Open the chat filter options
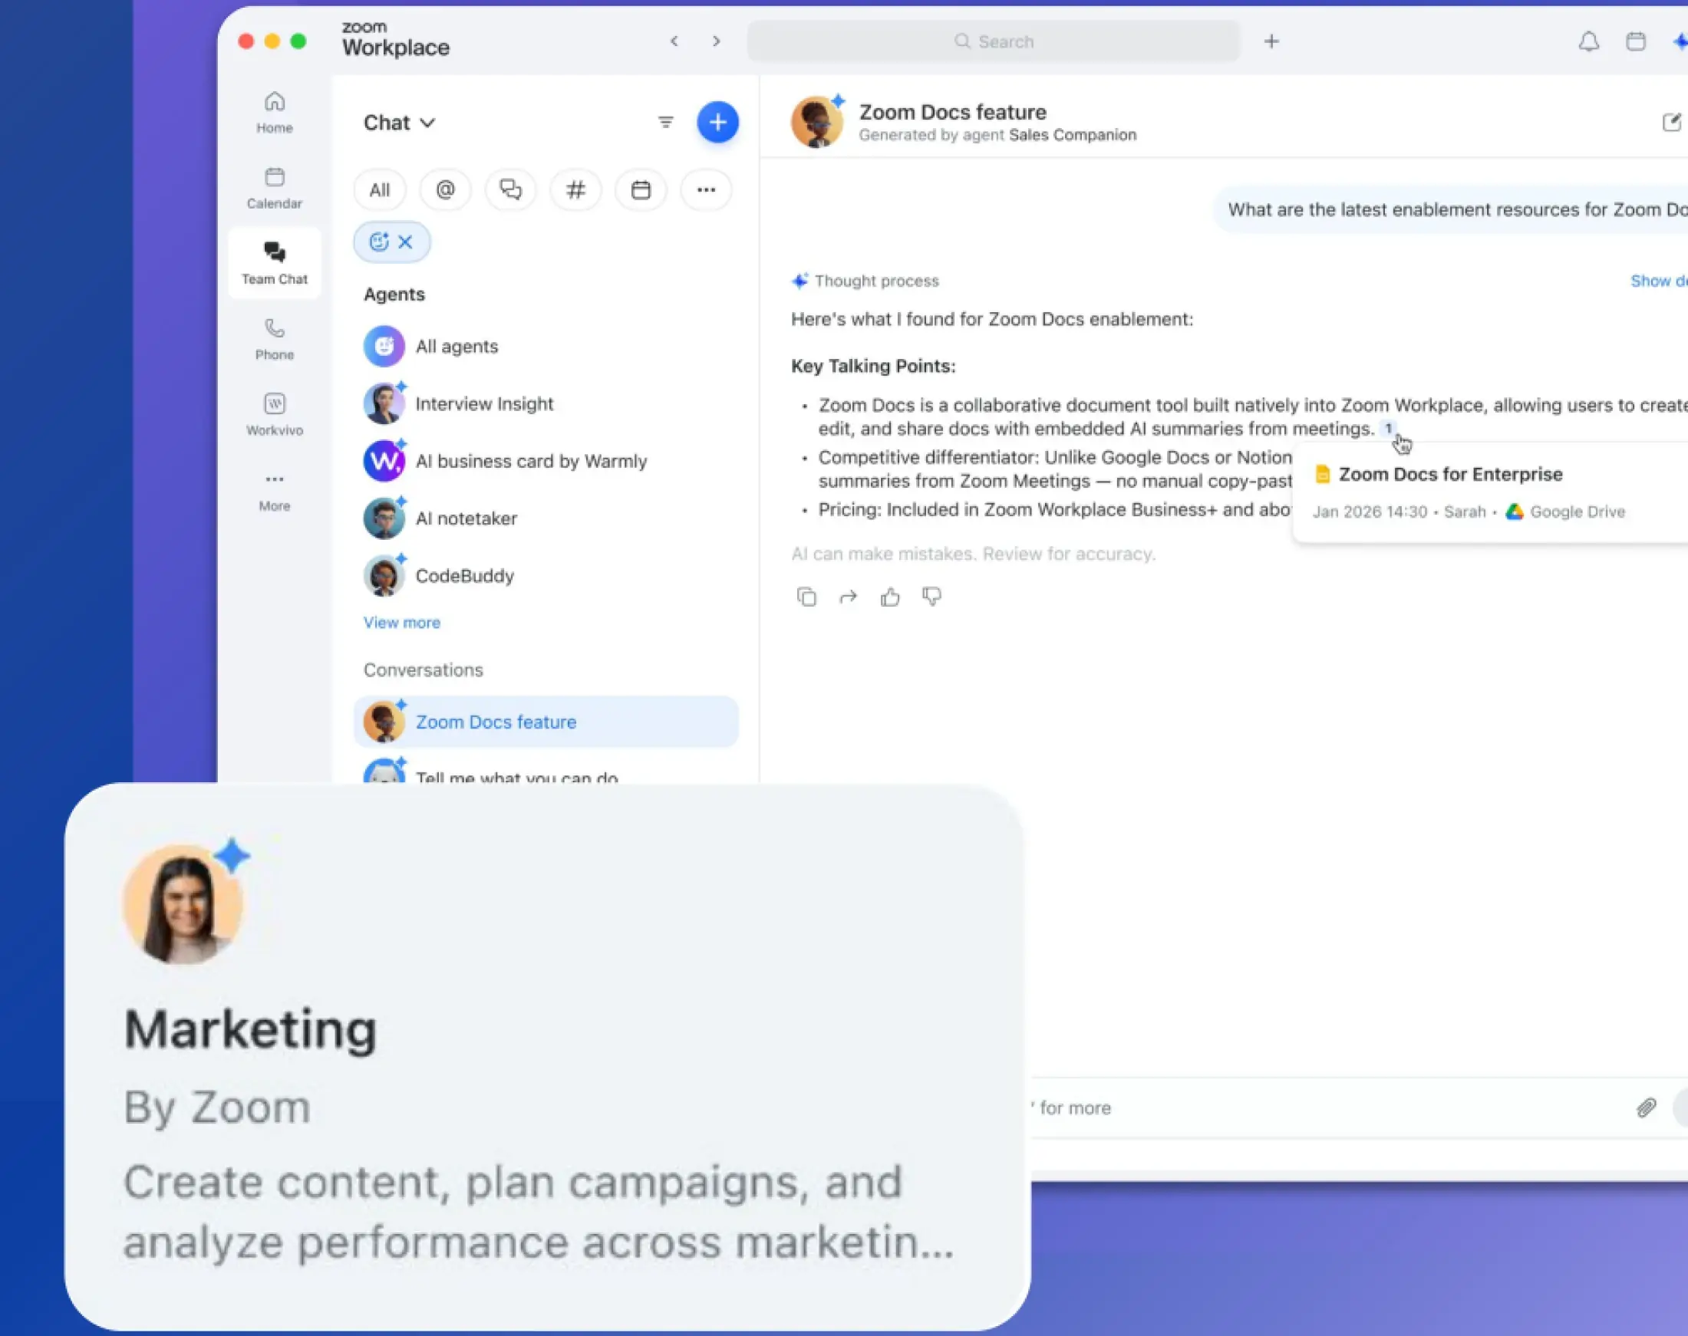This screenshot has height=1336, width=1688. (x=665, y=122)
